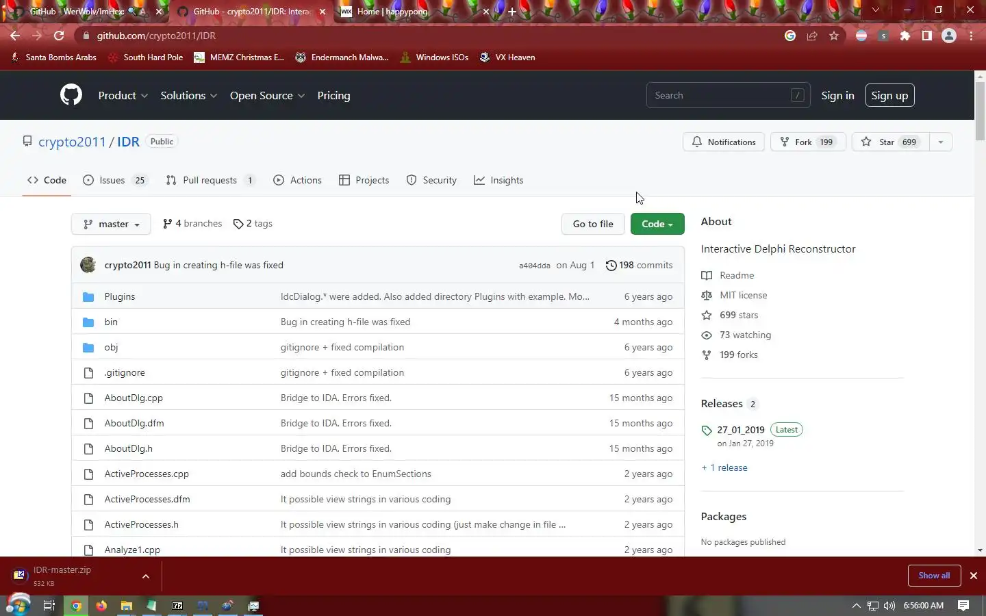
Task: Click Go to file button
Action: point(593,224)
